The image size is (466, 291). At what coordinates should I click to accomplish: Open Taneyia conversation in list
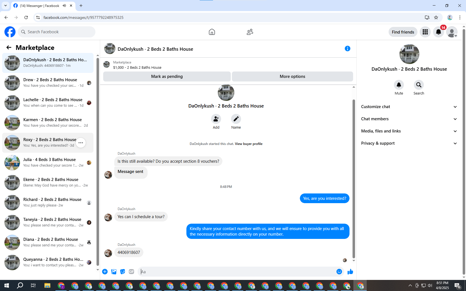tap(48, 223)
